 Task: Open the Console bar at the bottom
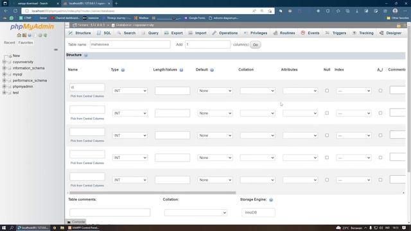[x=76, y=222]
